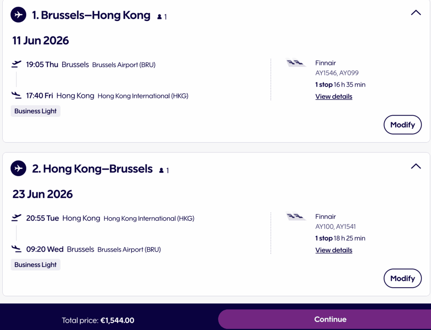Image resolution: width=431 pixels, height=330 pixels.
Task: Click the outbound Business Light fare tag
Action: 35,111
